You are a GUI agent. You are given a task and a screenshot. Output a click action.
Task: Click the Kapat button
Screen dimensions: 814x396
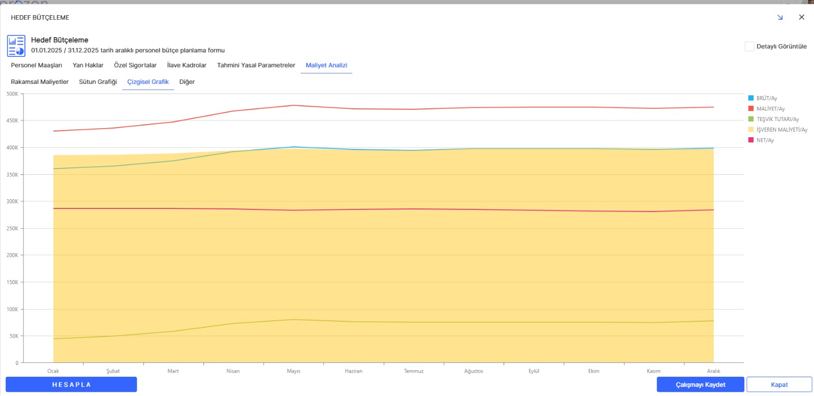pyautogui.click(x=779, y=384)
